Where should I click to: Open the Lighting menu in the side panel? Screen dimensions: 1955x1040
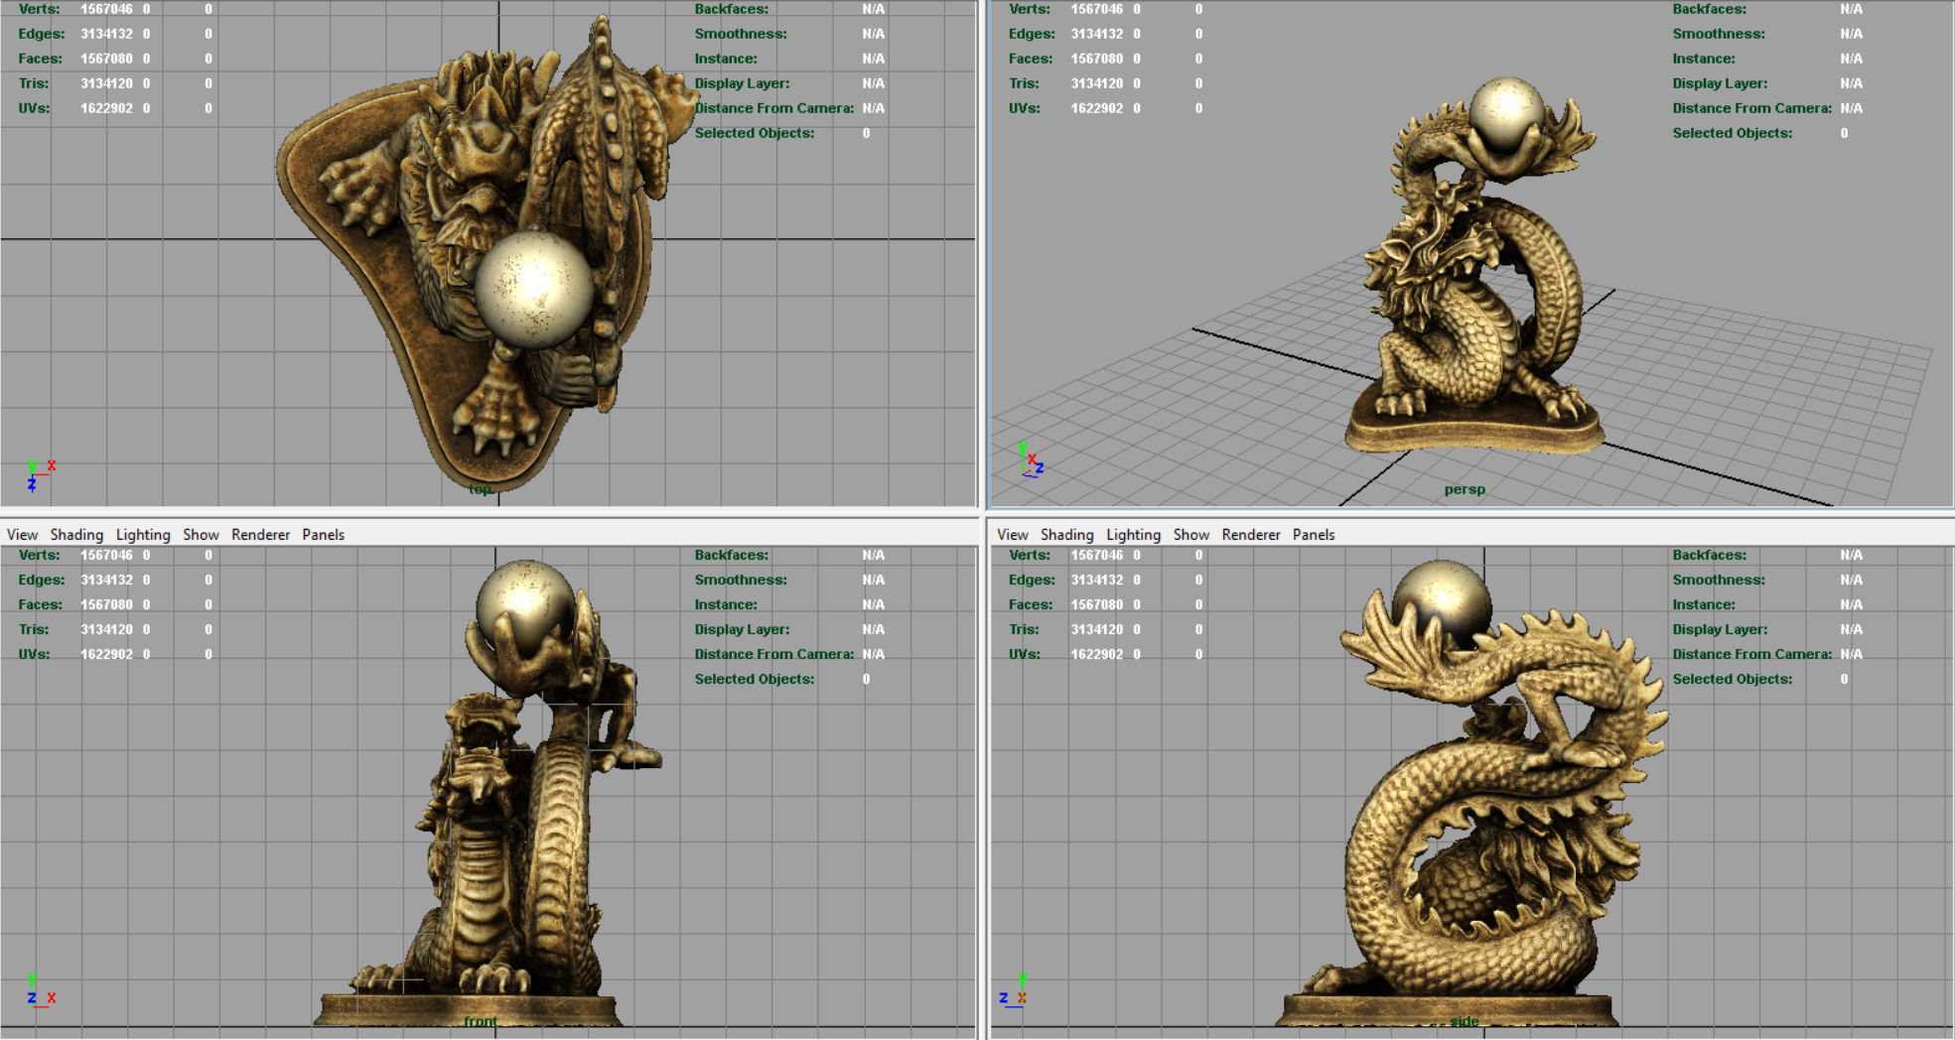coord(1134,534)
